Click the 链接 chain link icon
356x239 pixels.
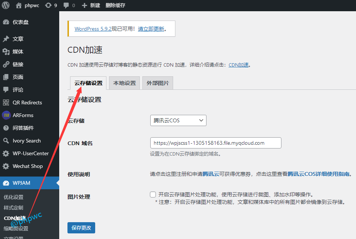point(6,64)
